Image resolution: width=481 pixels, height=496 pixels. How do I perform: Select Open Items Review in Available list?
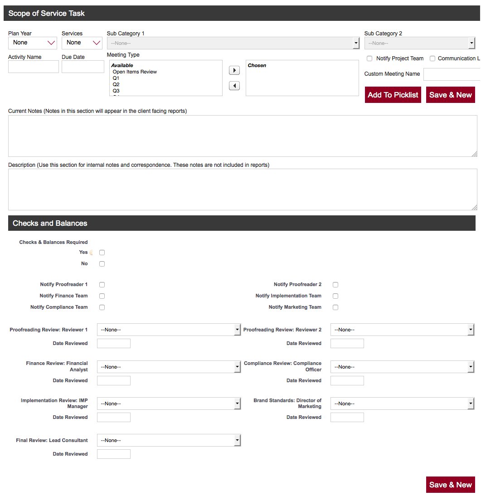[x=135, y=72]
